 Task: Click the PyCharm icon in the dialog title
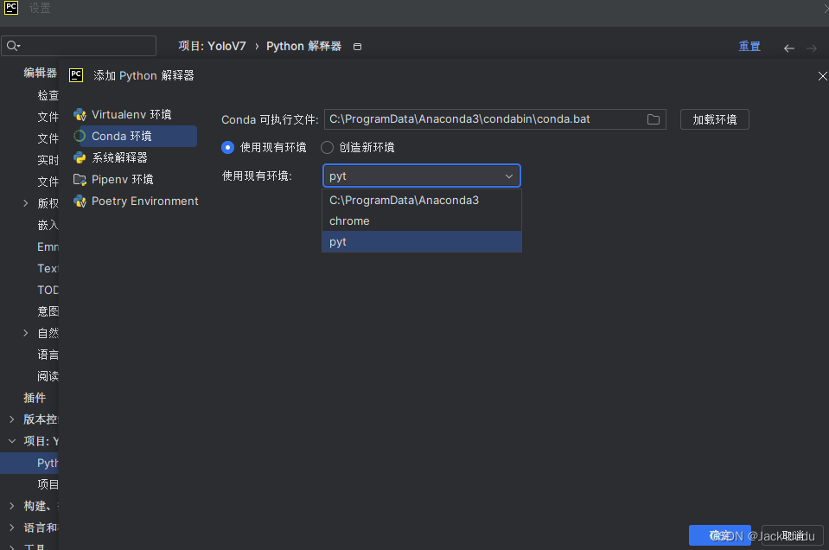point(76,75)
